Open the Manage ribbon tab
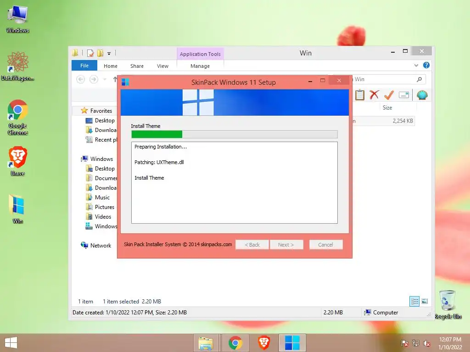 (x=200, y=66)
